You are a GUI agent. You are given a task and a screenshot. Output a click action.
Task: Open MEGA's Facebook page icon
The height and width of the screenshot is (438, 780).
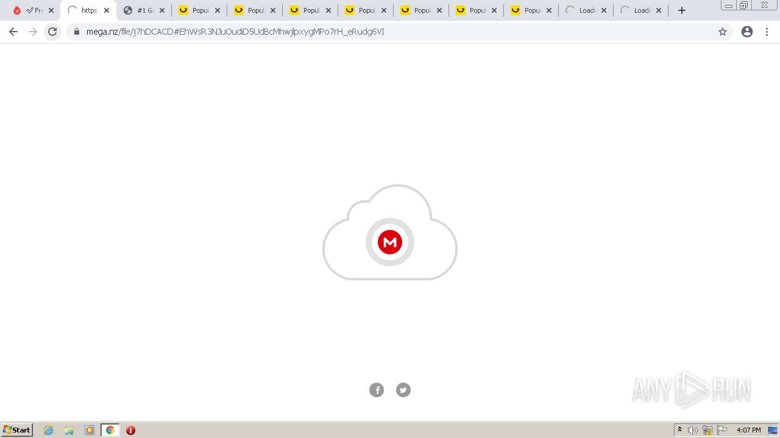(377, 390)
